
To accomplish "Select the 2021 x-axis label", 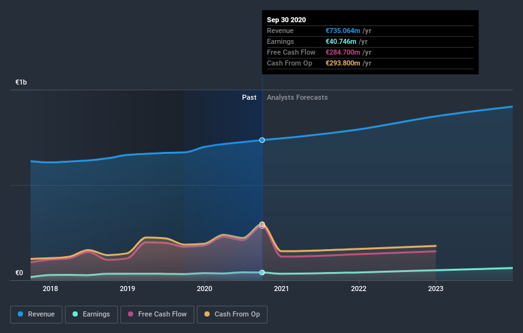I will [x=282, y=289].
